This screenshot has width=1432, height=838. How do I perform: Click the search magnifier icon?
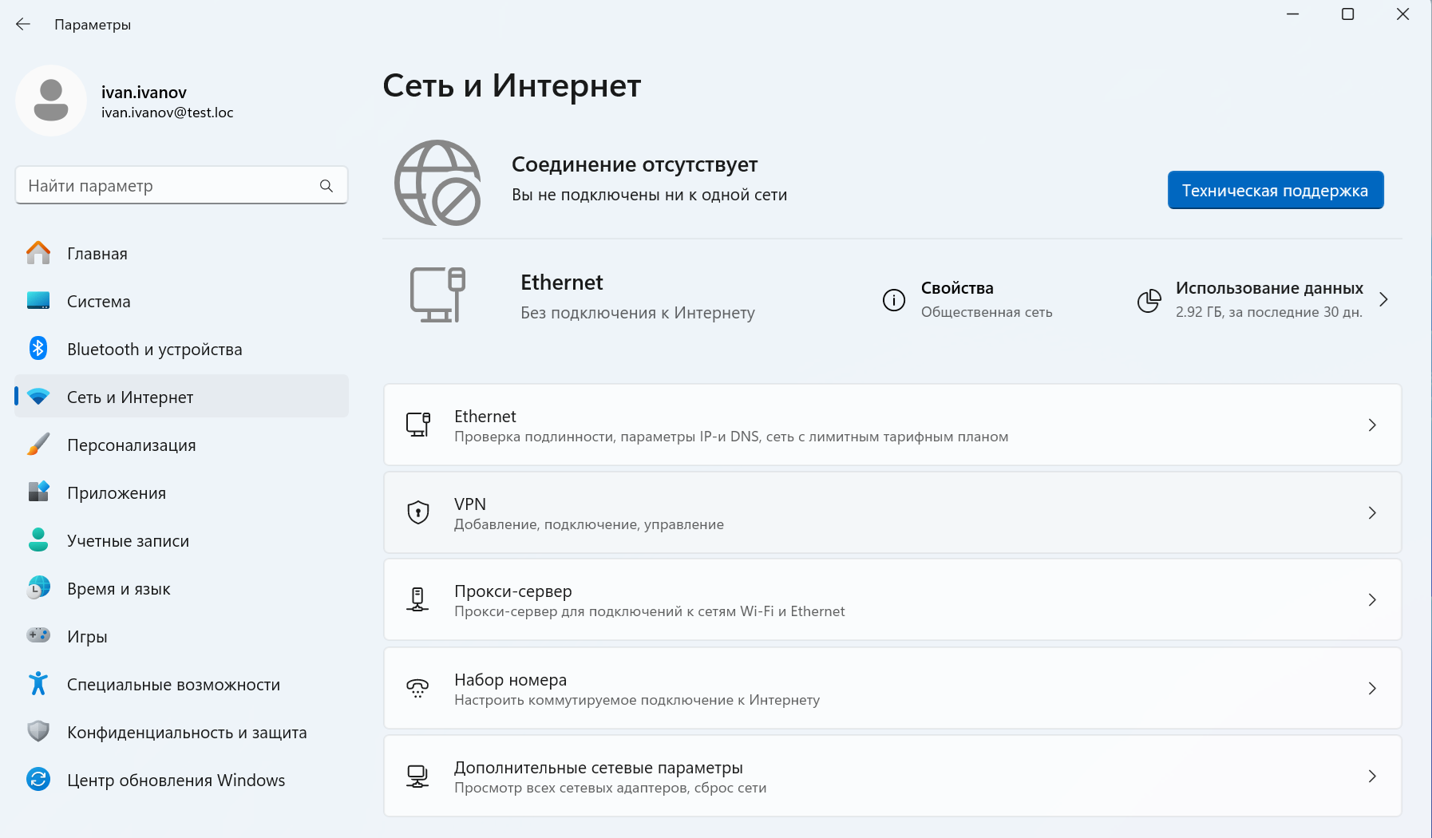pyautogui.click(x=326, y=186)
